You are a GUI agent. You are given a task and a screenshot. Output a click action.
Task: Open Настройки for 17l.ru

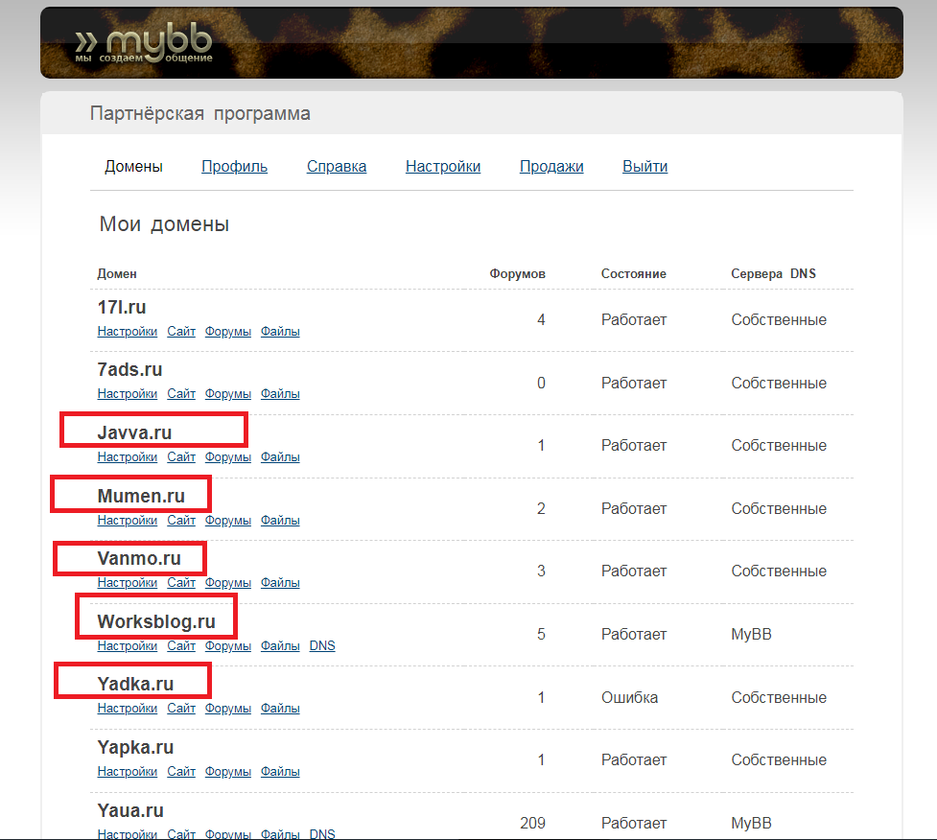pos(128,332)
